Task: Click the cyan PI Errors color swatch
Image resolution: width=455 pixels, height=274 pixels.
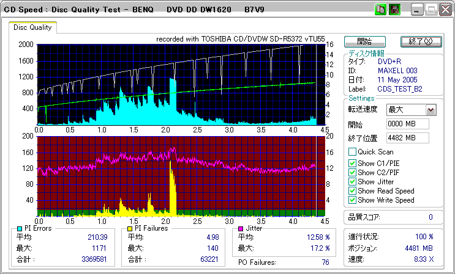Action: click(x=20, y=229)
